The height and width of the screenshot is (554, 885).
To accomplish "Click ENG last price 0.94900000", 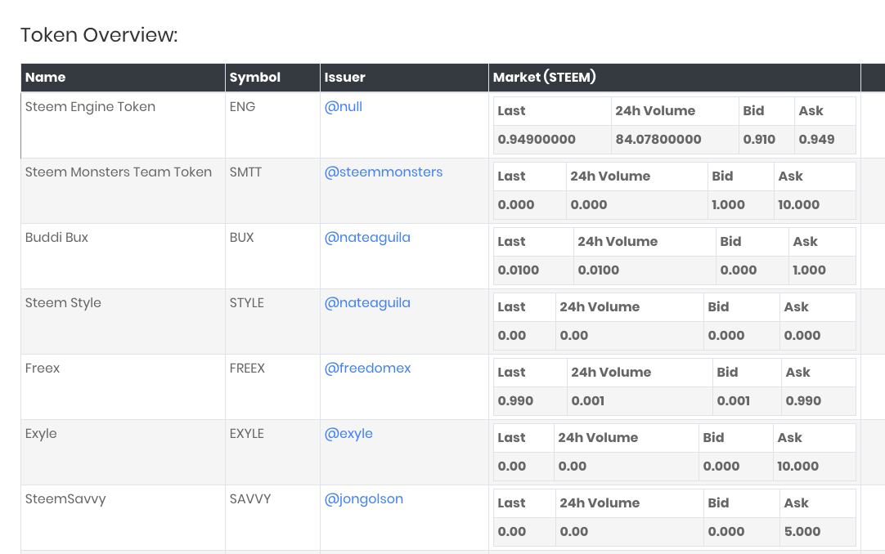I will [x=537, y=139].
